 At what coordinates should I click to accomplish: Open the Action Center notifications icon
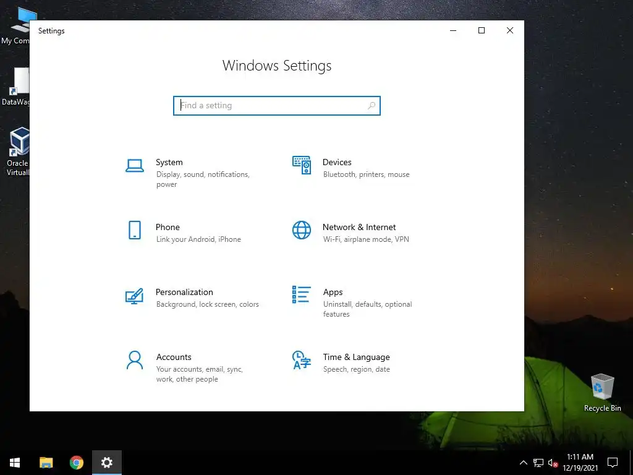(x=613, y=463)
